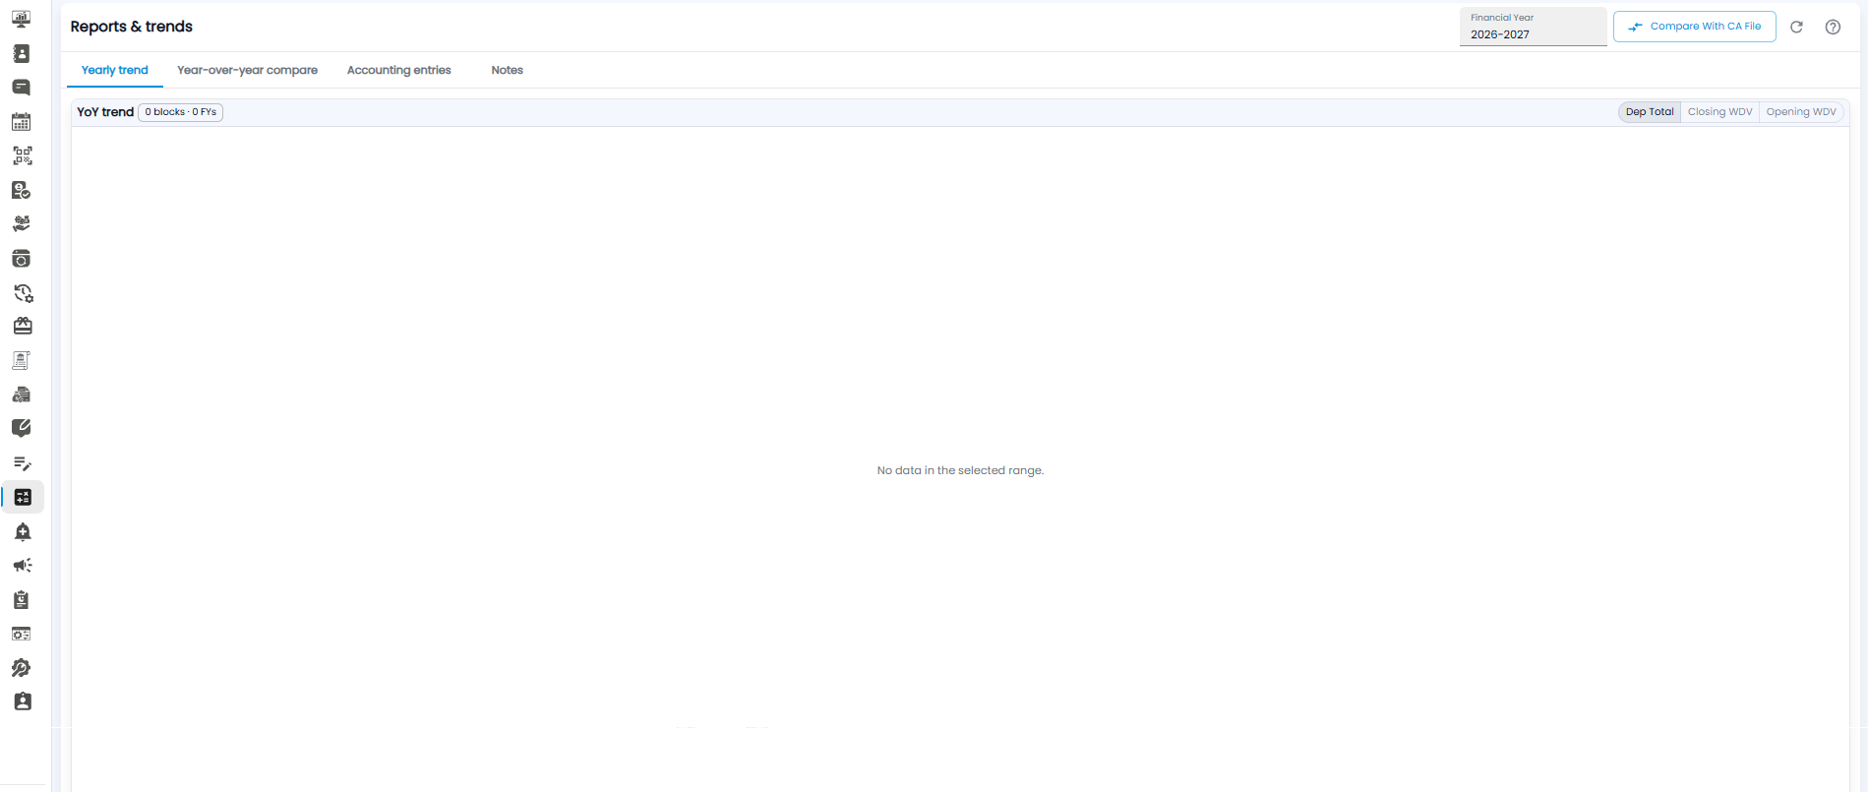Open the gift card sidebar icon
Screen dimensions: 1868x792
coord(22,326)
